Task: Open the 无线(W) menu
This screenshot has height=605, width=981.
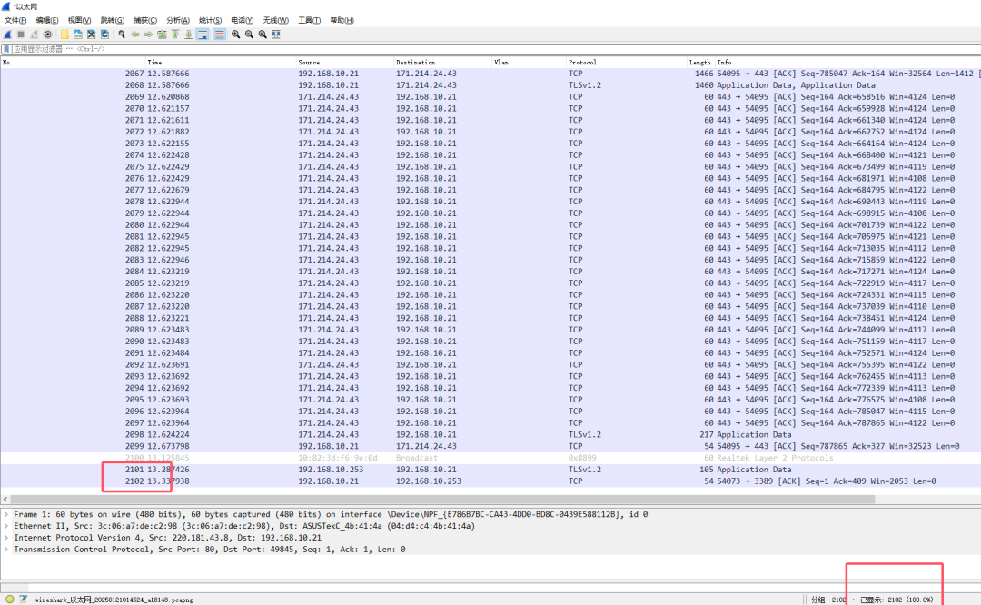Action: click(x=275, y=21)
